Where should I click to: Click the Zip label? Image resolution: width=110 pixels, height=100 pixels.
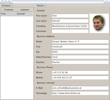[38, 52]
